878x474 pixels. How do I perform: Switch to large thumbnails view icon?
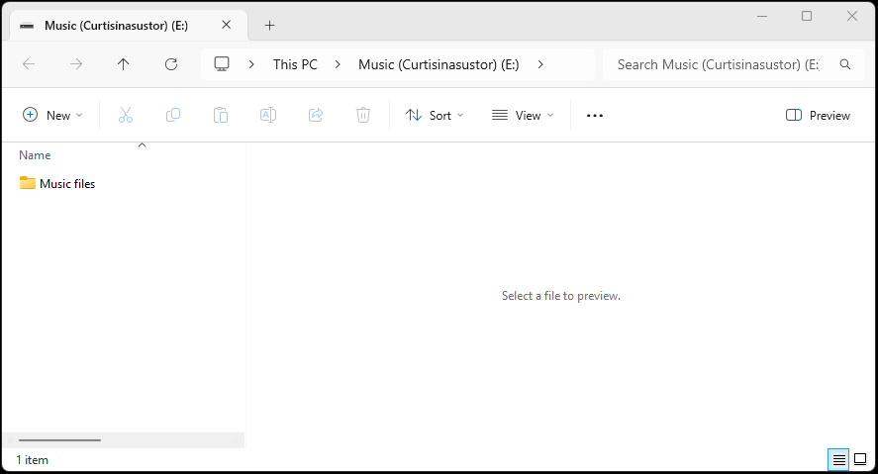click(860, 459)
